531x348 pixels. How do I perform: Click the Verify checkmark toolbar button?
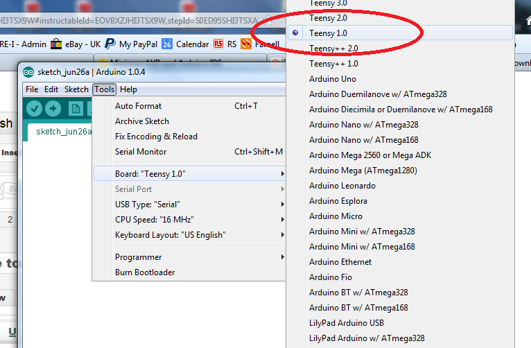[34, 108]
